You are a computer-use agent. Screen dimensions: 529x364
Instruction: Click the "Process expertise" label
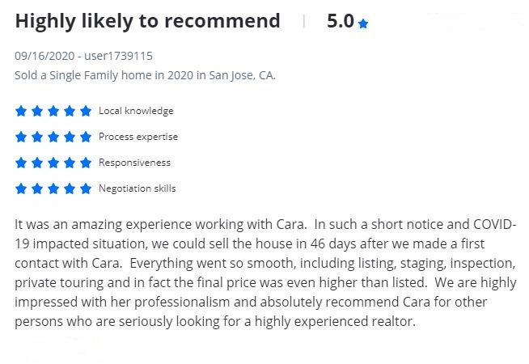click(x=138, y=137)
